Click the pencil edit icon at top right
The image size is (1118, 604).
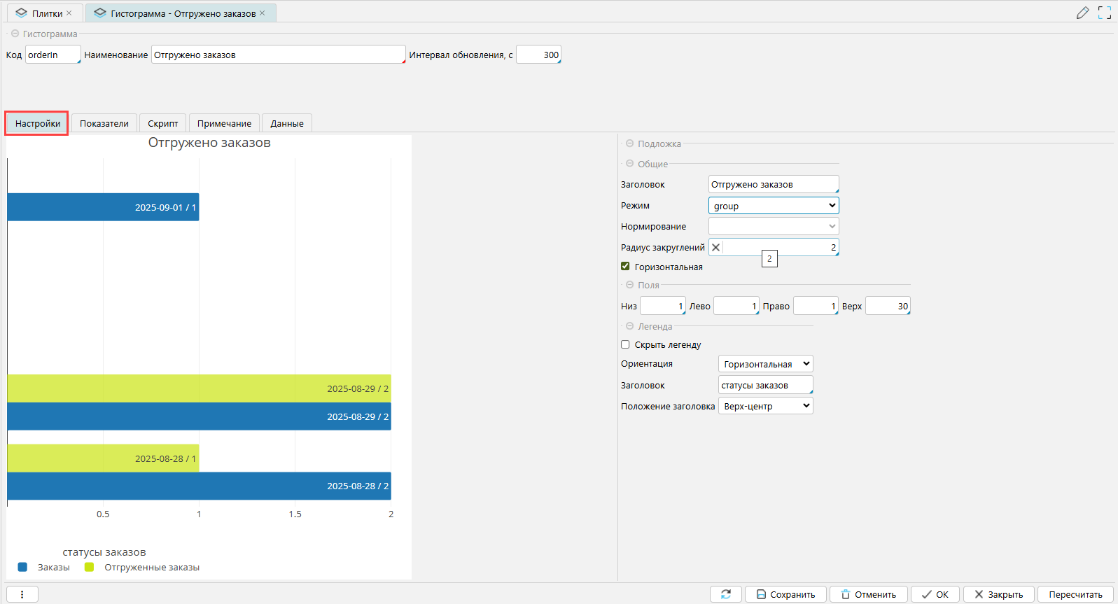1082,13
